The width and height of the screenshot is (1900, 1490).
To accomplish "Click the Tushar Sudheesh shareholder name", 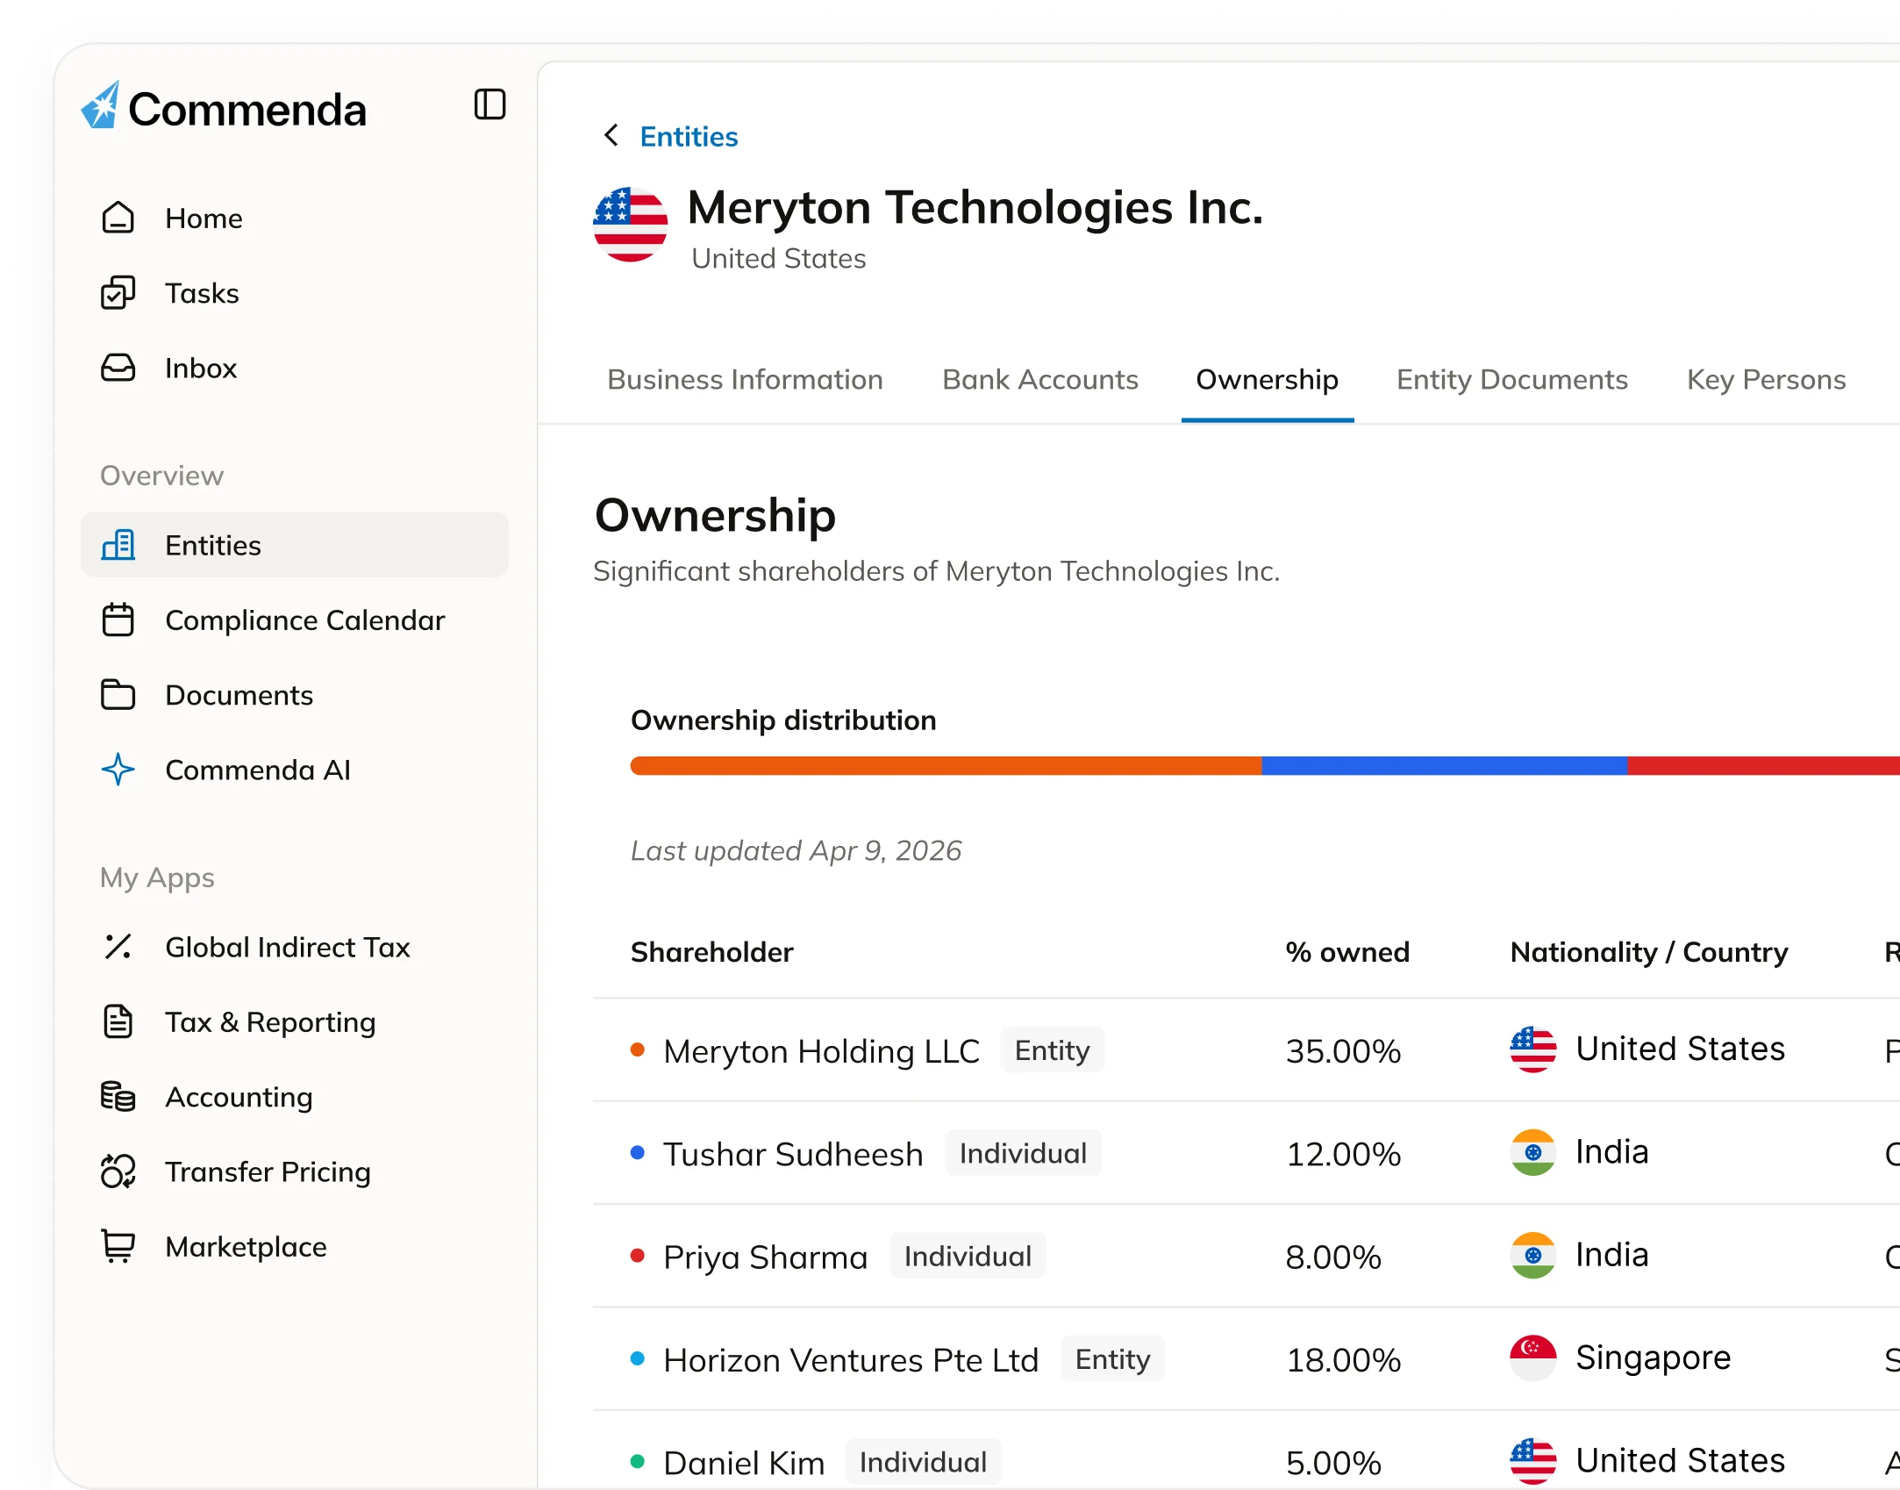I will [793, 1154].
